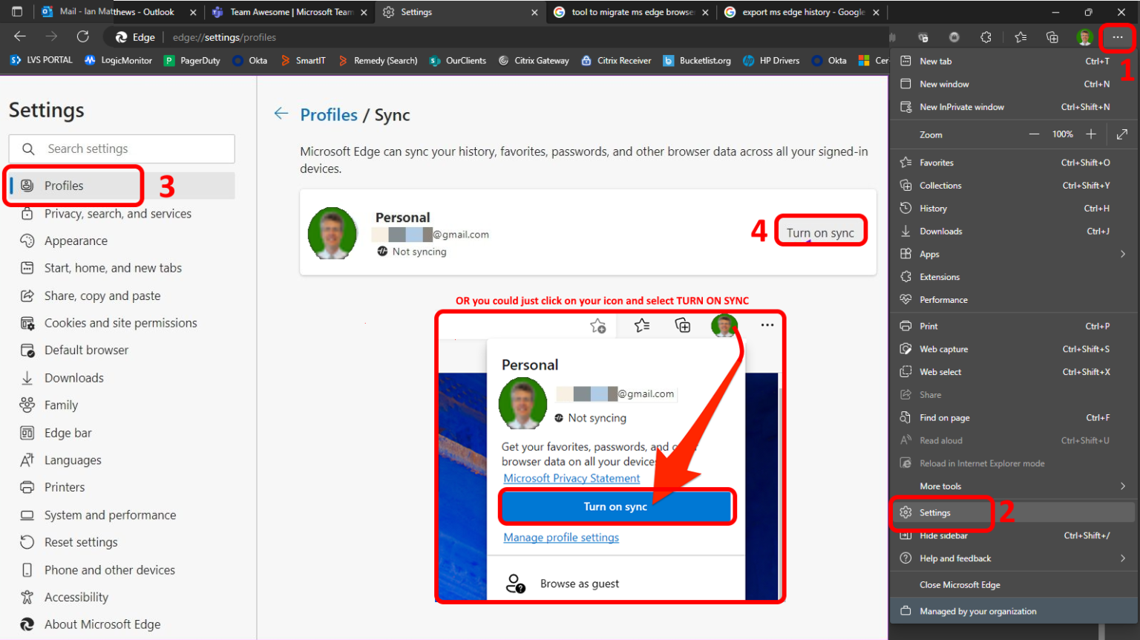Viewport: 1140px width, 640px height.
Task: Click the Turn on sync button
Action: pos(821,231)
